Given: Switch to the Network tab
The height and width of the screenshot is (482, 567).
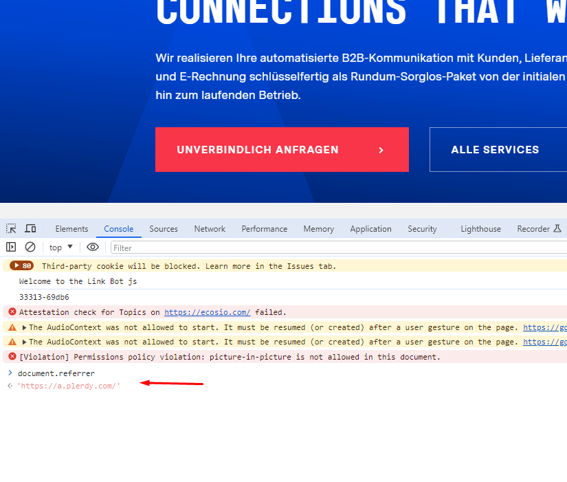Looking at the screenshot, I should tap(209, 228).
